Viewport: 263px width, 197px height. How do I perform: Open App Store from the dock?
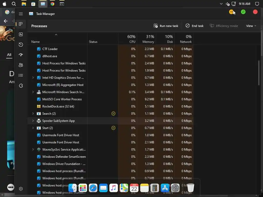[165, 188]
